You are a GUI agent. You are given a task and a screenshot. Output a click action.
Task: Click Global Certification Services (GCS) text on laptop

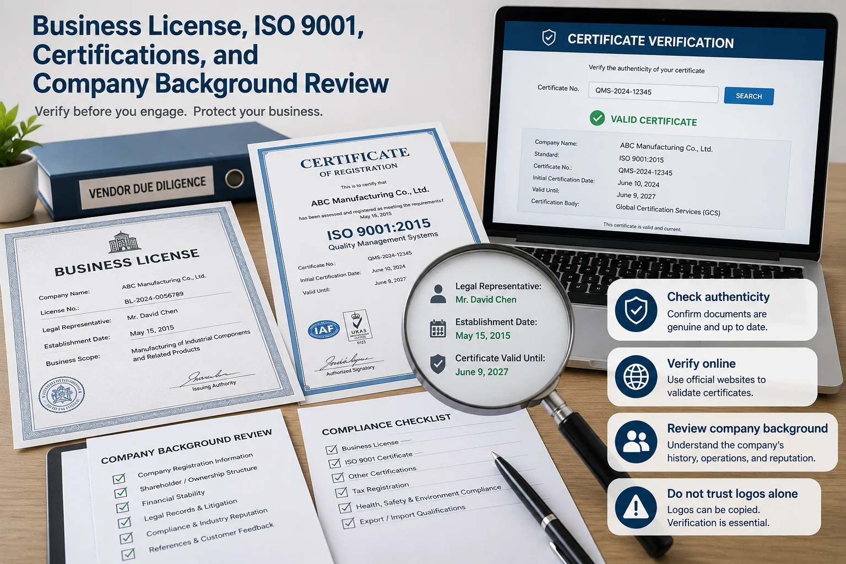click(668, 210)
